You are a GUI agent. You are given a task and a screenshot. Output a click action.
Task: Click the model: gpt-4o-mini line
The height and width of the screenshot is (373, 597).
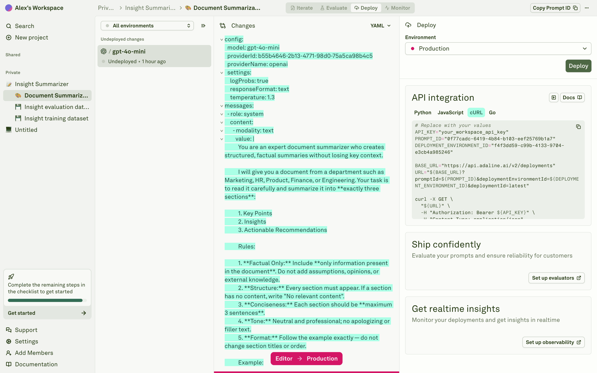(253, 48)
